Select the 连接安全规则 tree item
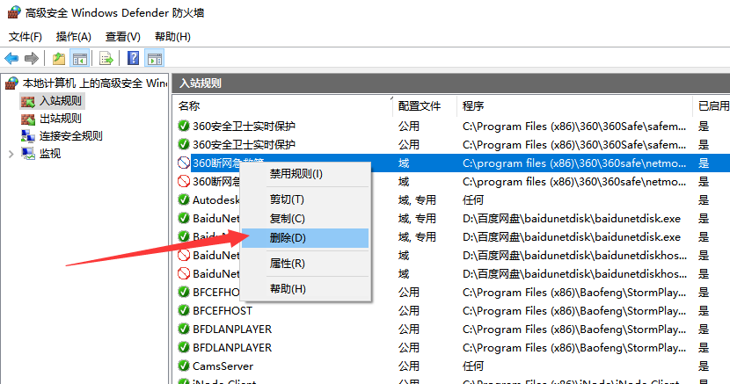 pos(70,136)
